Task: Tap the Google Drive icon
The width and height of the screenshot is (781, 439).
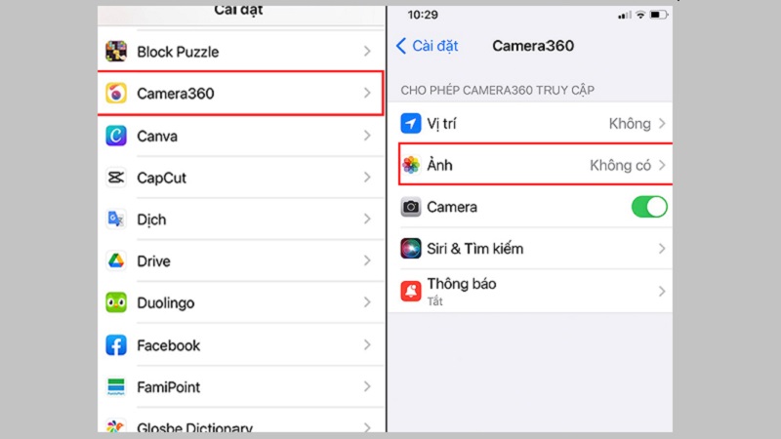Action: (x=116, y=261)
